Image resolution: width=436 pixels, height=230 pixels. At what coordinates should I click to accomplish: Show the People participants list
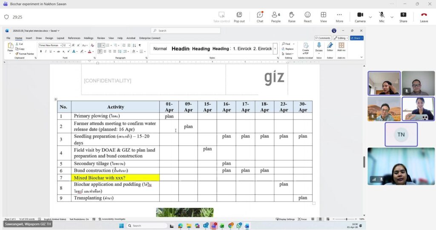(275, 17)
